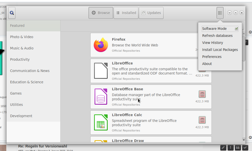Image resolution: width=252 pixels, height=151 pixels.
Task: Select the Photo & Video category
Action: click(22, 37)
